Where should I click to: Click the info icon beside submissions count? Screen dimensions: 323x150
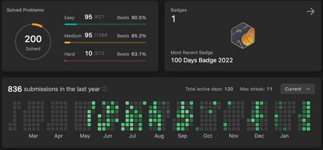[x=105, y=89]
